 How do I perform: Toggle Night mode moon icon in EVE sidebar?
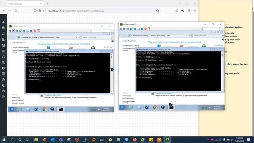tap(3, 85)
